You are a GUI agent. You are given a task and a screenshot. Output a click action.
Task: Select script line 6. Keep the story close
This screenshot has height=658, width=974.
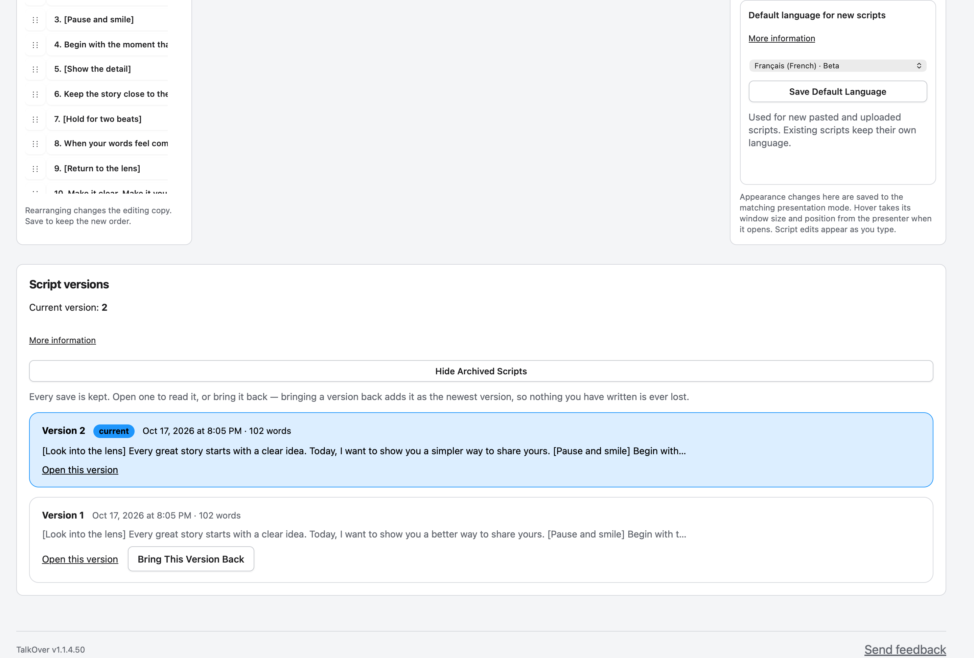[x=107, y=94]
